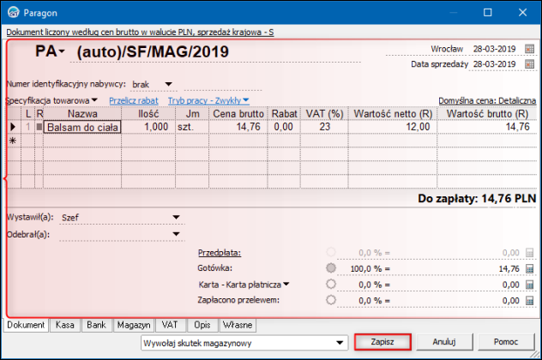542x360 pixels.
Task: Select the Przedpłata radio button
Action: click(331, 252)
